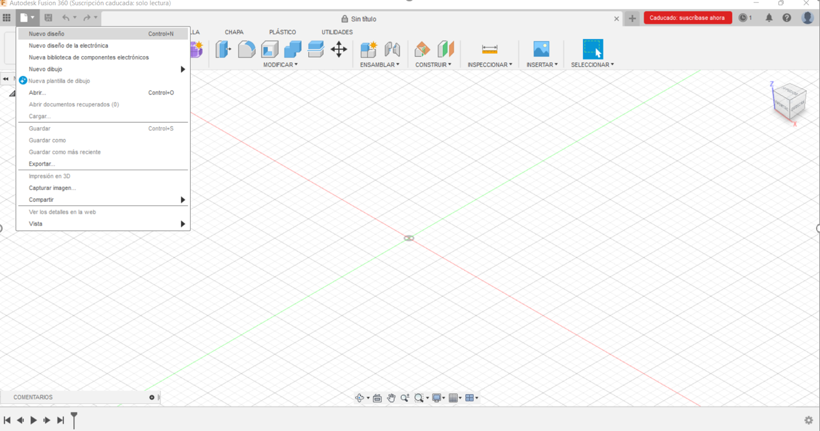820x431 pixels.
Task: Click the Redo arrow
Action: coord(86,18)
